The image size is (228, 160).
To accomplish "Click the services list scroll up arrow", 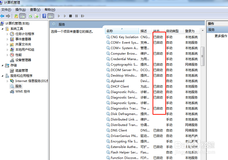I will [x=203, y=30].
